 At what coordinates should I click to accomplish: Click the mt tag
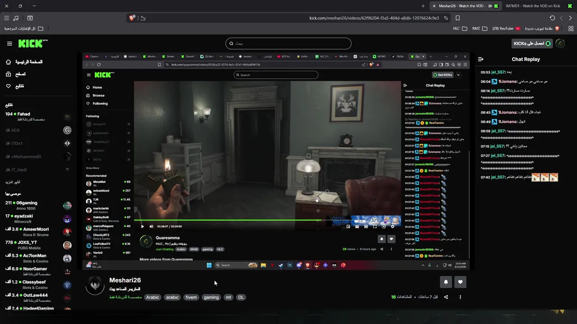click(x=229, y=297)
